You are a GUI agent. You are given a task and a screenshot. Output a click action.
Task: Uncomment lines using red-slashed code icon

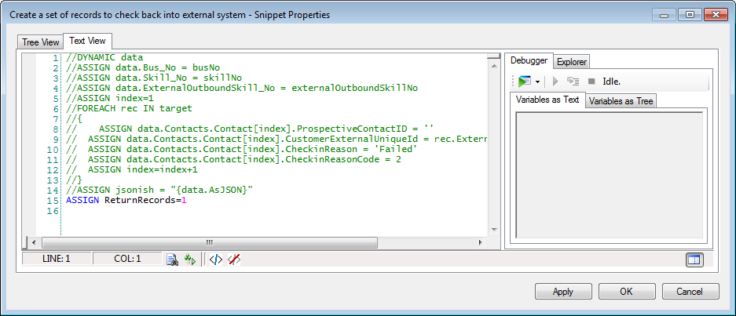point(233,259)
